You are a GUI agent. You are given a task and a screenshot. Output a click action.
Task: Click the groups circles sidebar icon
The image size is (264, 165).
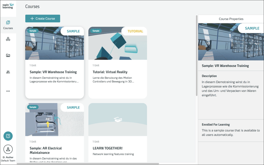point(8,39)
